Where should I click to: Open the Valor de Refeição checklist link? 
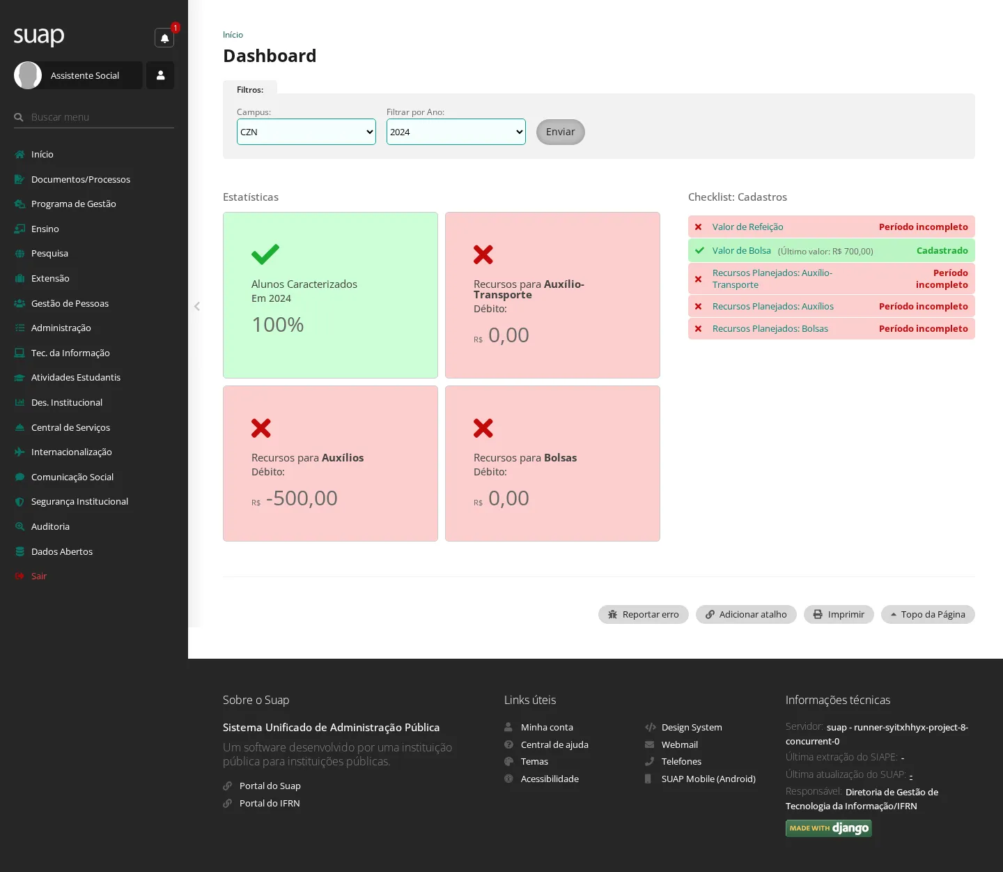(748, 227)
